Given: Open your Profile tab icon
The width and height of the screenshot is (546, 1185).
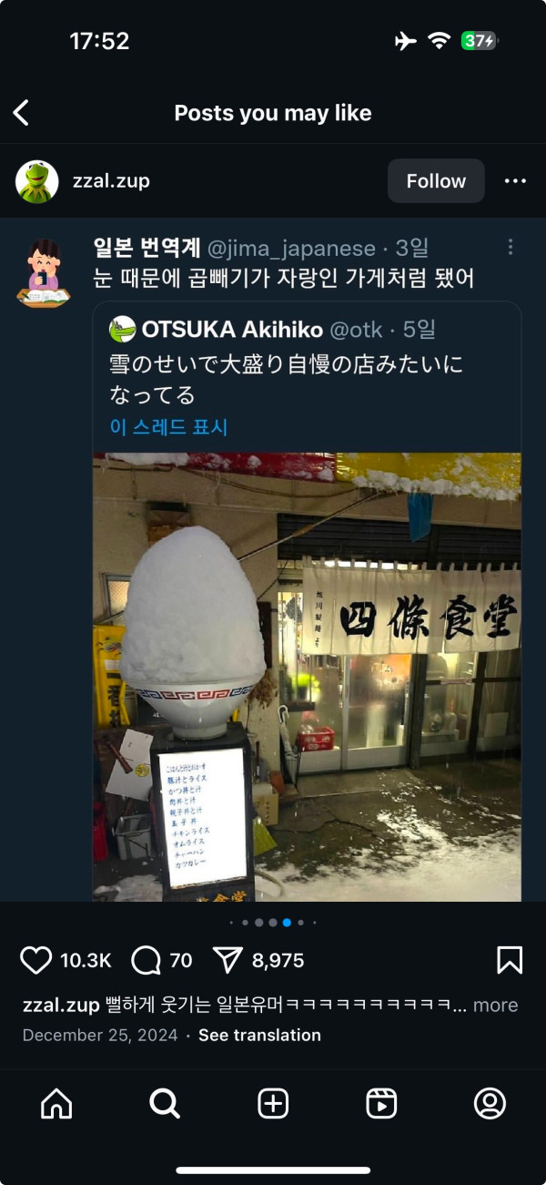Looking at the screenshot, I should [490, 1104].
